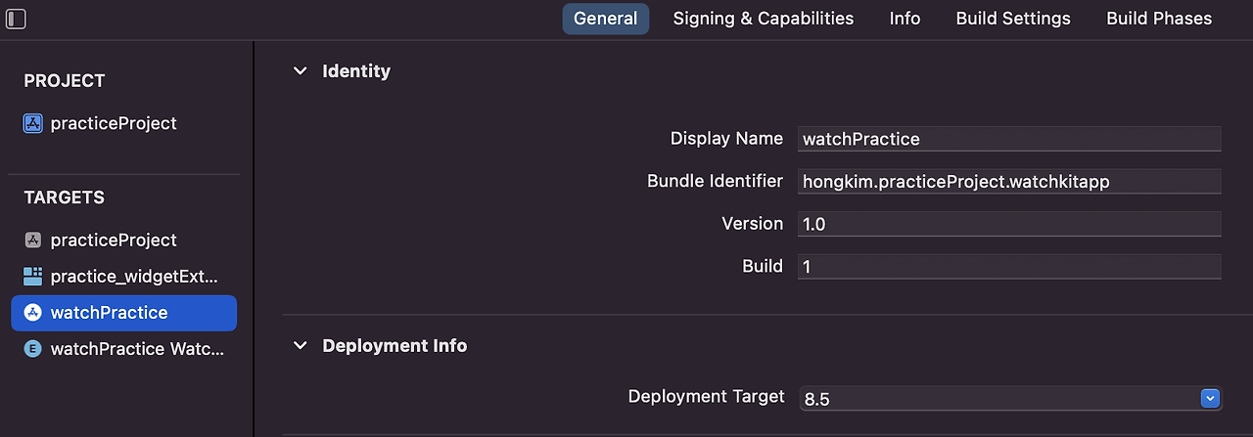Image resolution: width=1253 pixels, height=437 pixels.
Task: Click the Build number field
Action: pos(1009,266)
